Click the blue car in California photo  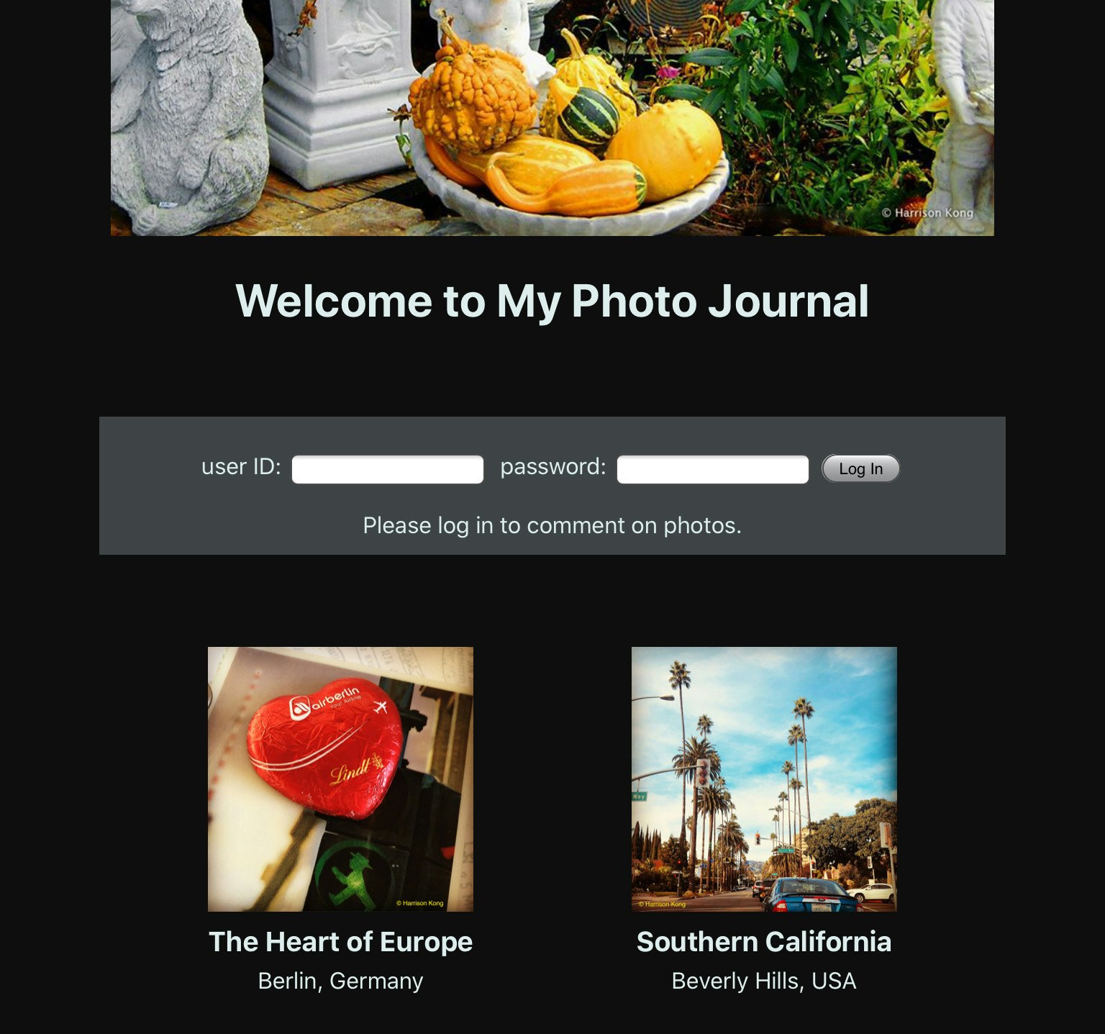809,895
